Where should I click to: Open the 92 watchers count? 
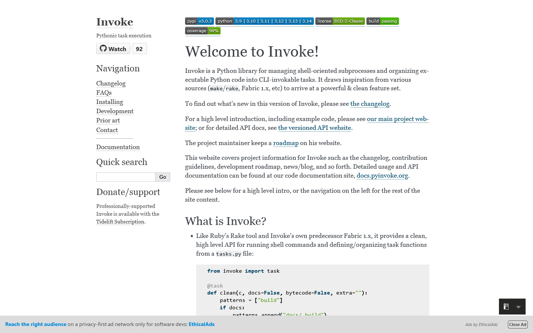139,48
